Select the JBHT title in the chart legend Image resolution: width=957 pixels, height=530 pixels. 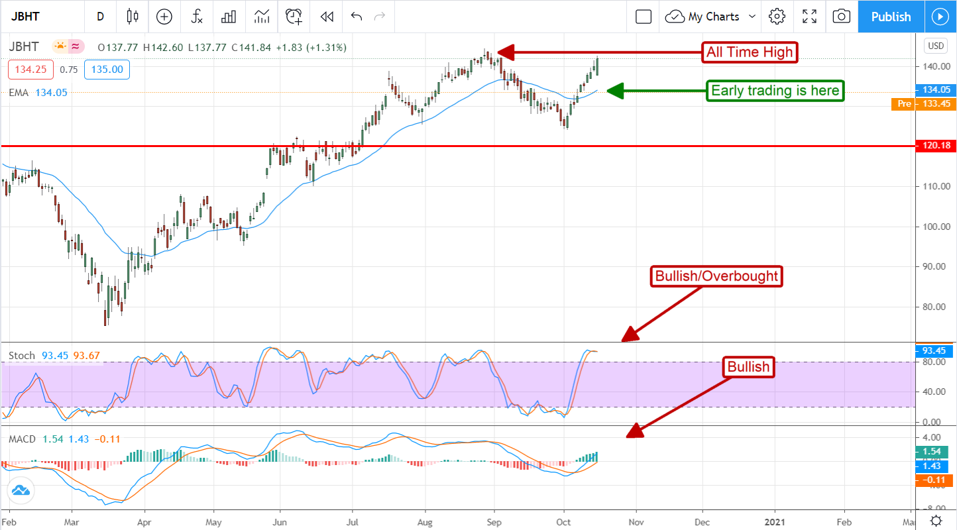pos(24,47)
